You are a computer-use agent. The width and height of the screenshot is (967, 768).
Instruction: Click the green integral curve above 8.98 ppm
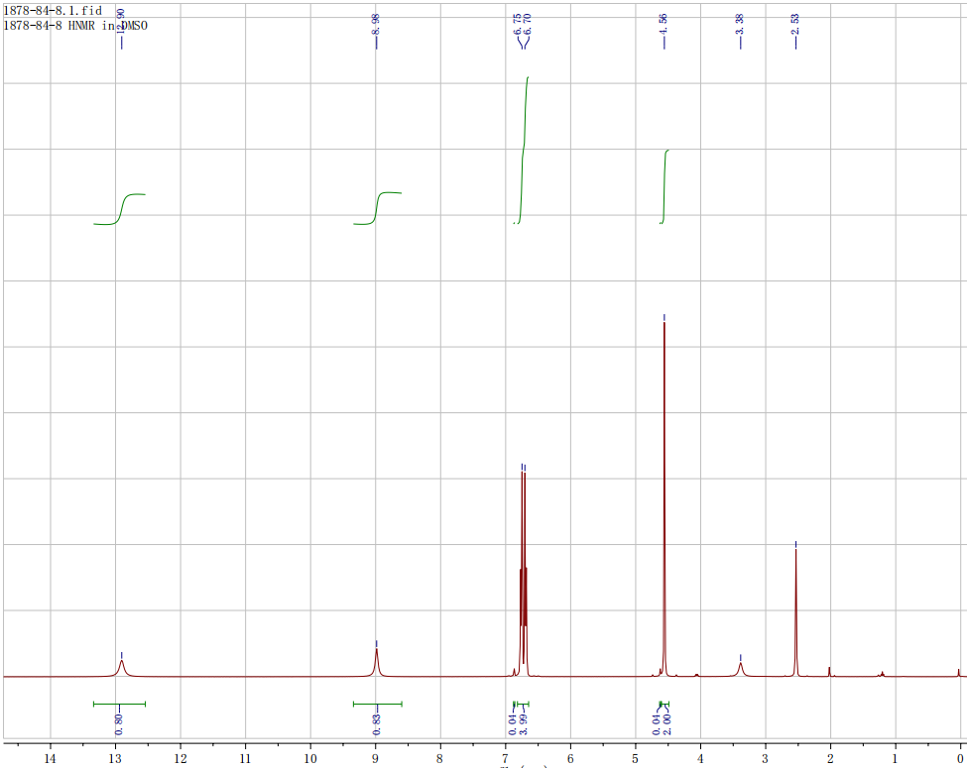point(378,206)
